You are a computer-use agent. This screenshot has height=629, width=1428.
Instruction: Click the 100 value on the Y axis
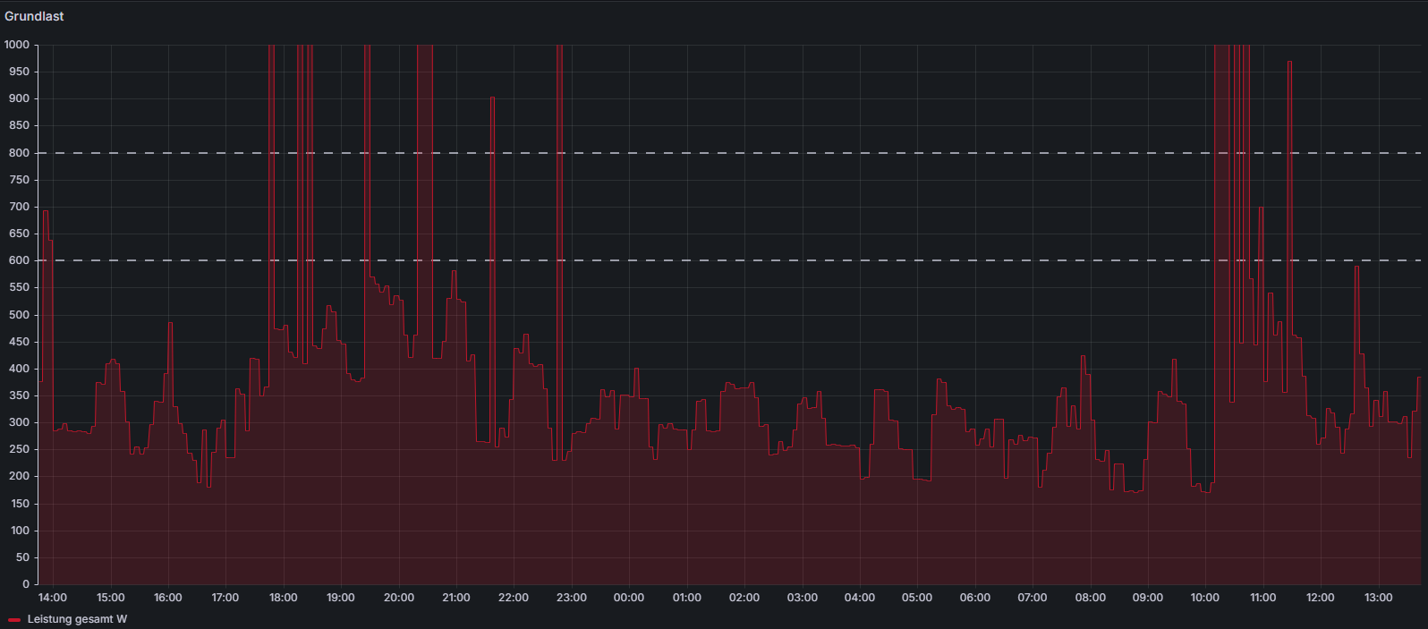click(20, 531)
